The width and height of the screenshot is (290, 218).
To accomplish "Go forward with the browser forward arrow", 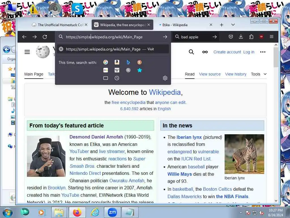I will click(x=35, y=37).
